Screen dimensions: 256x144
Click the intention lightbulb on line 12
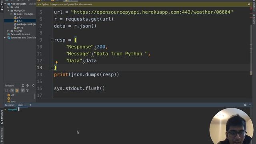56,62
